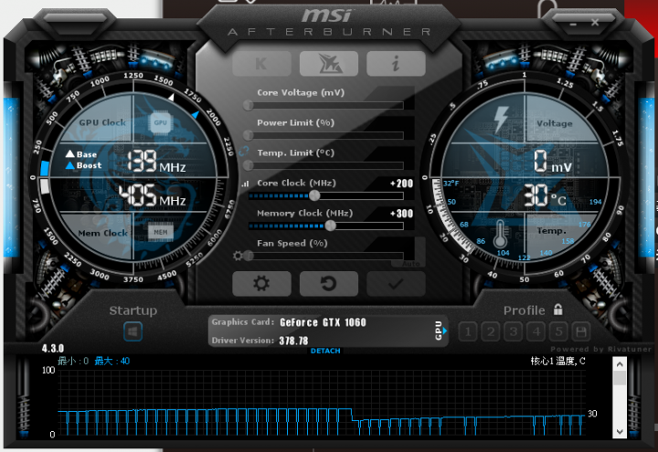The width and height of the screenshot is (658, 452).
Task: Click the fan gear icon beside Fan Speed
Action: 238,256
